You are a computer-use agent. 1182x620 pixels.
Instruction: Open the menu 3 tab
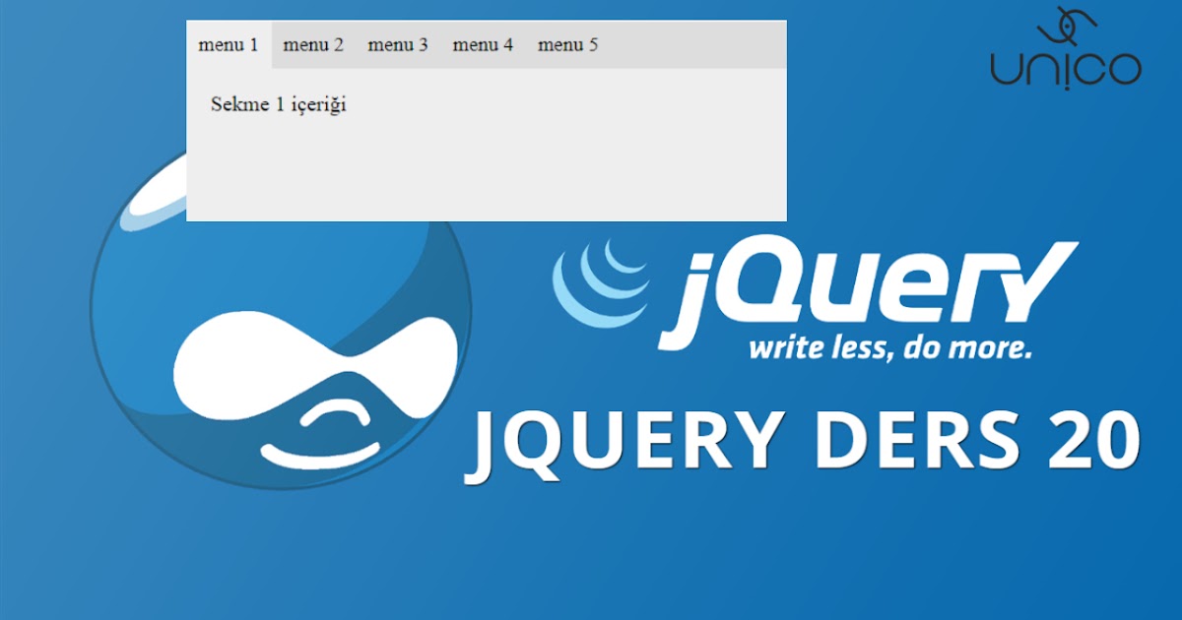pyautogui.click(x=398, y=45)
